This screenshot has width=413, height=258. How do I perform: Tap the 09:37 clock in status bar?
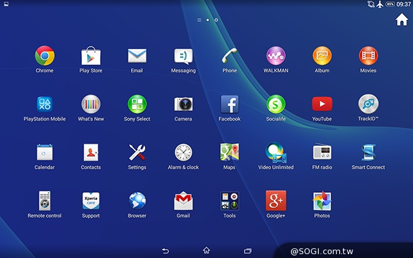(x=404, y=4)
